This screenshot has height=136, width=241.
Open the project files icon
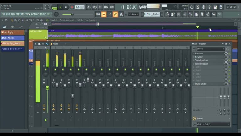[196, 14]
